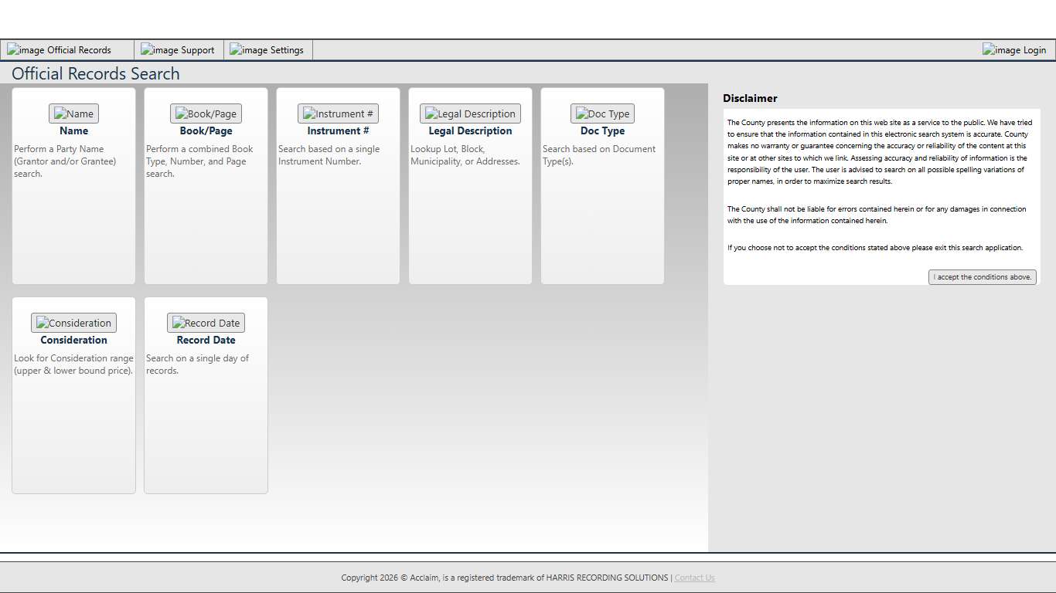This screenshot has width=1056, height=593.
Task: Click Login in the top bar
Action: pyautogui.click(x=1014, y=50)
